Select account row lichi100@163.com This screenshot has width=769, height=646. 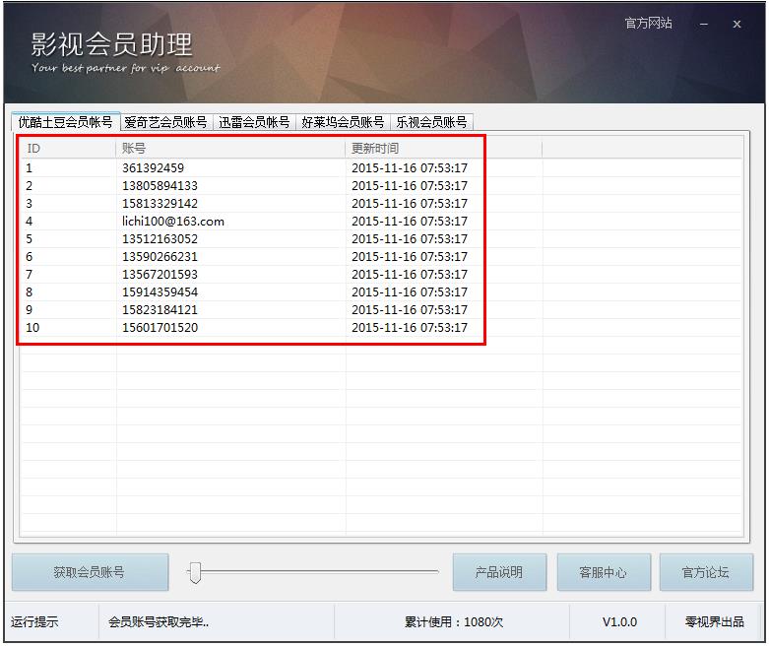173,222
